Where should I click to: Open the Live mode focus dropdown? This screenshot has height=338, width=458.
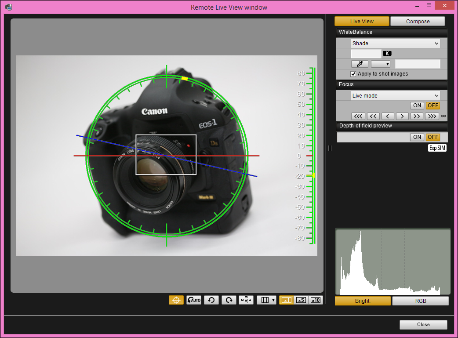pos(395,95)
